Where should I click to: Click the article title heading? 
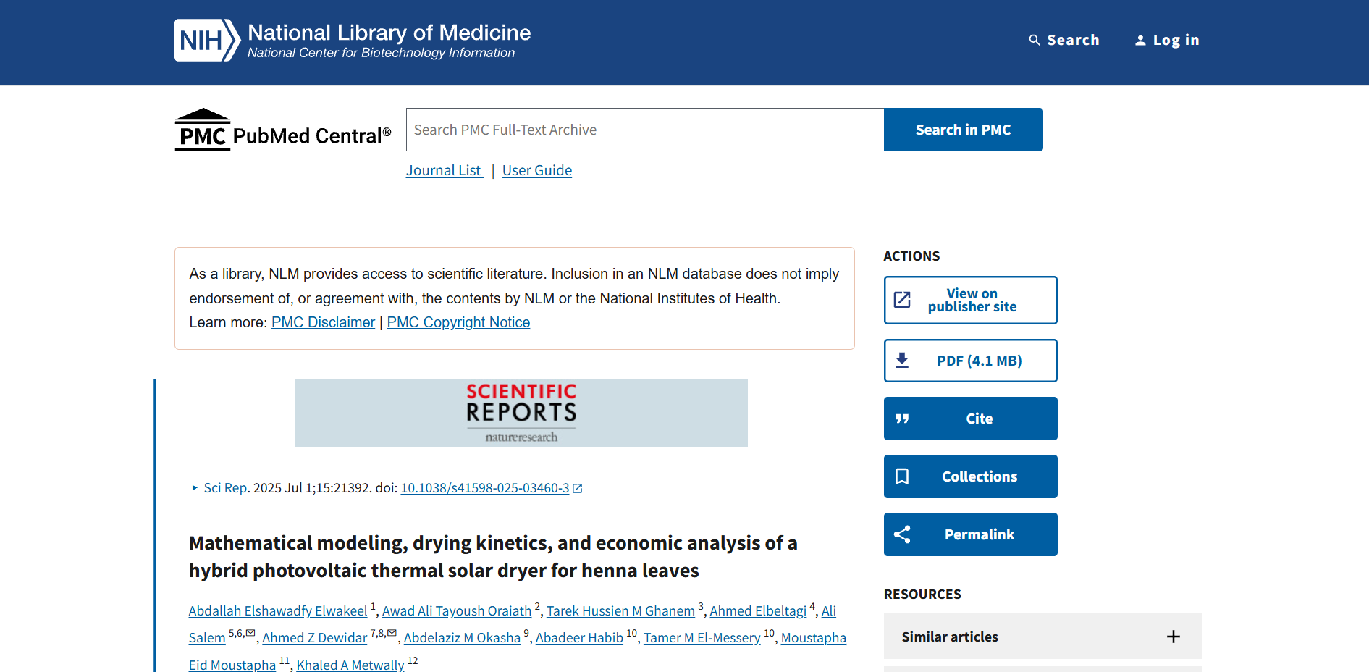pos(493,557)
